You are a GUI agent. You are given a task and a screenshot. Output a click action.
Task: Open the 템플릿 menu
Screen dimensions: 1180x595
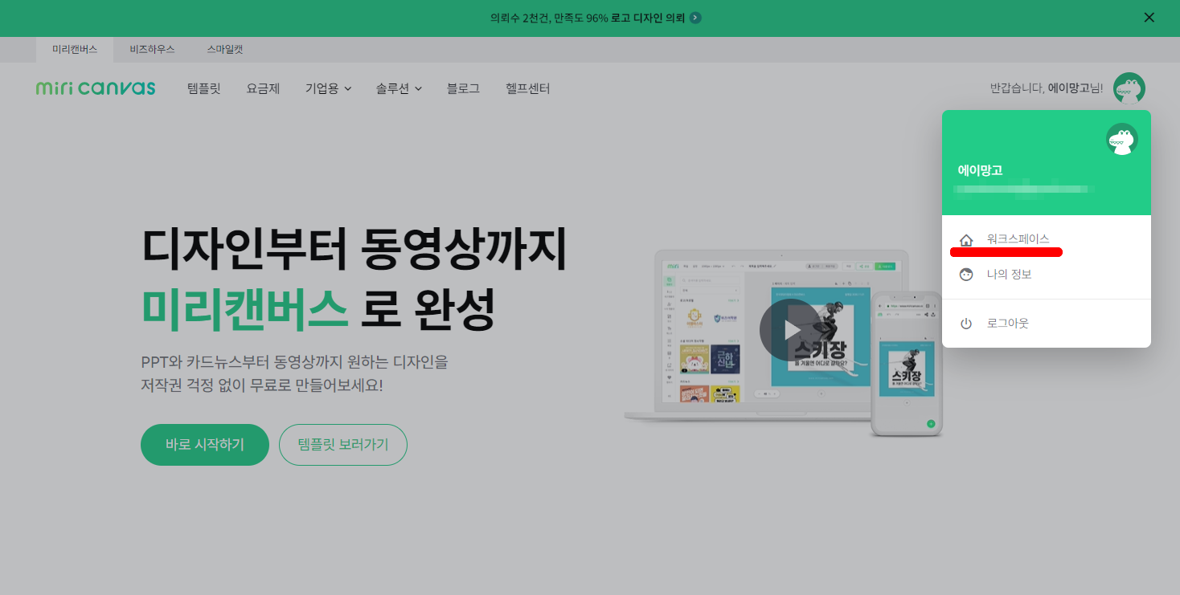pos(203,88)
